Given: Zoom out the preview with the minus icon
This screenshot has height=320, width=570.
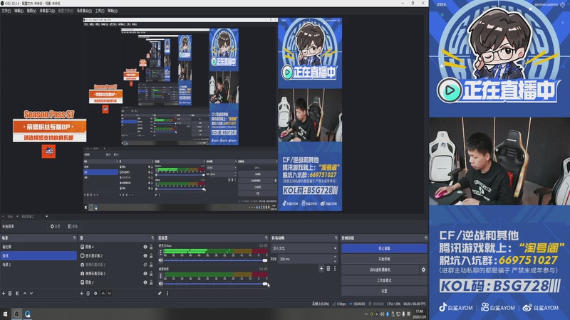Looking at the screenshot, I should [x=4, y=217].
